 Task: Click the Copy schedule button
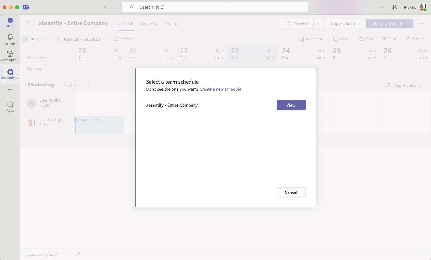345,23
